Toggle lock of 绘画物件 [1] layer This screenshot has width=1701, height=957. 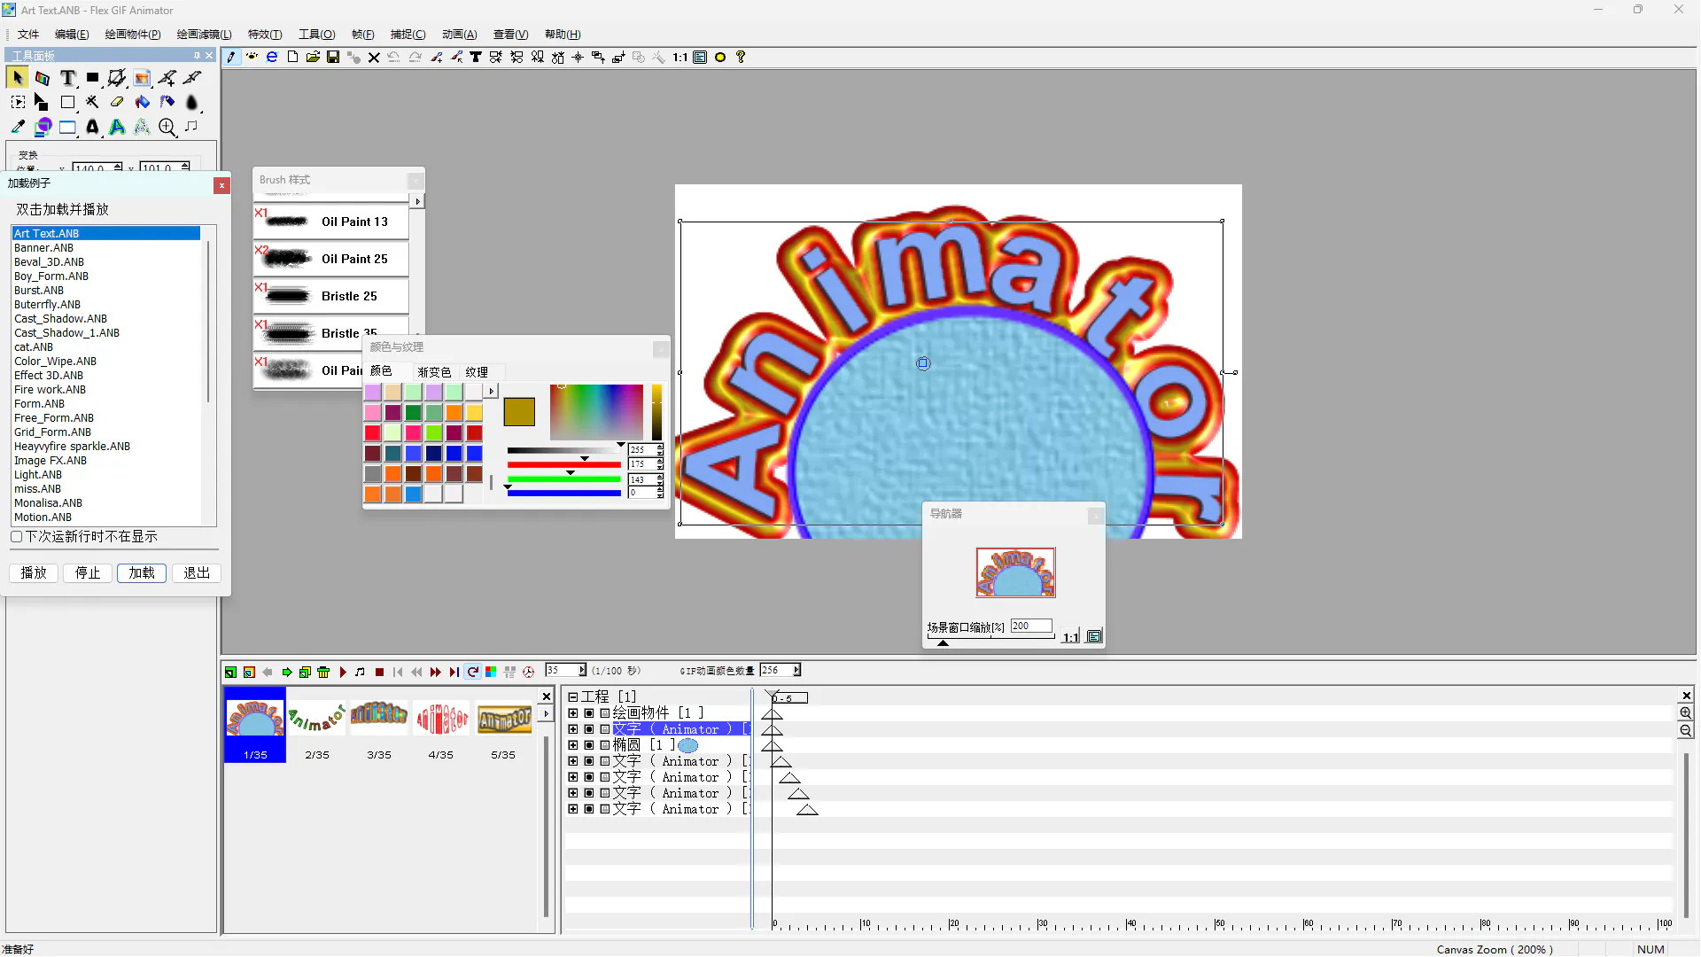click(x=605, y=713)
